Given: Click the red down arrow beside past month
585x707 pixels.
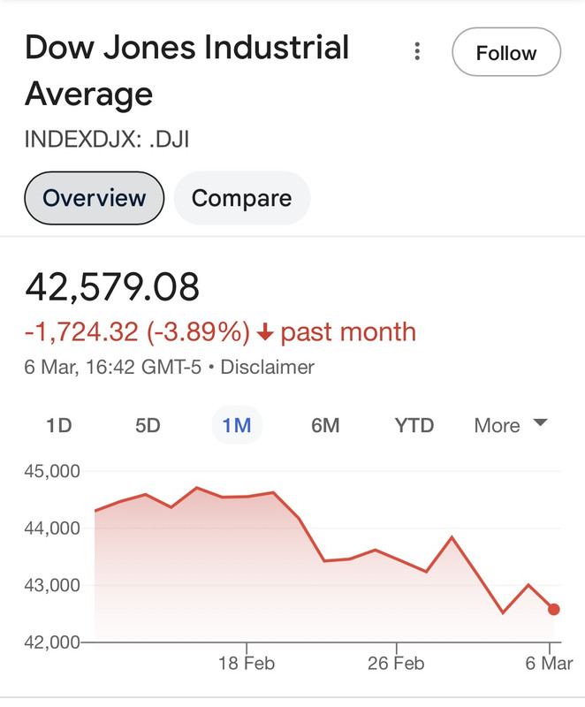Looking at the screenshot, I should point(265,333).
